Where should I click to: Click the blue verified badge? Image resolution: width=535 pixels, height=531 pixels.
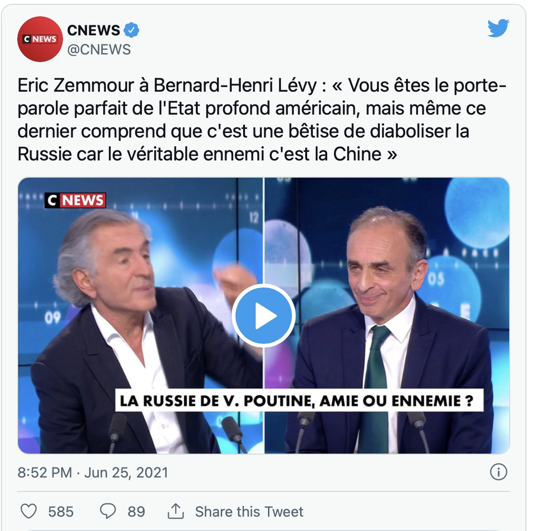(131, 30)
